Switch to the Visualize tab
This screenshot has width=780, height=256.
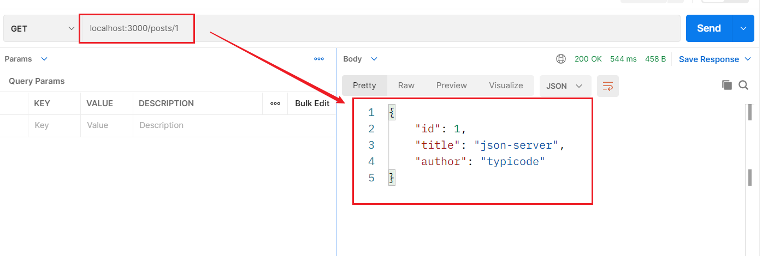pos(506,86)
